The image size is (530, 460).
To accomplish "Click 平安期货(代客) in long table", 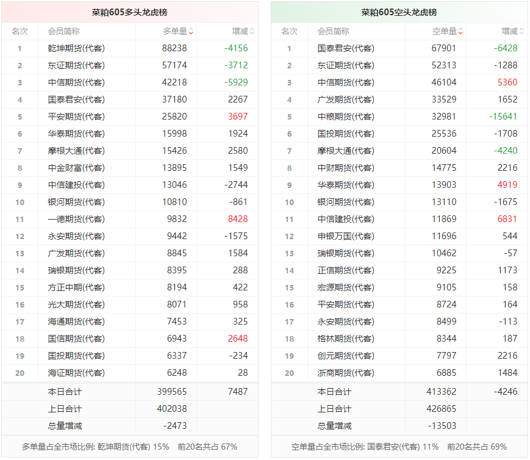I will coord(76,117).
